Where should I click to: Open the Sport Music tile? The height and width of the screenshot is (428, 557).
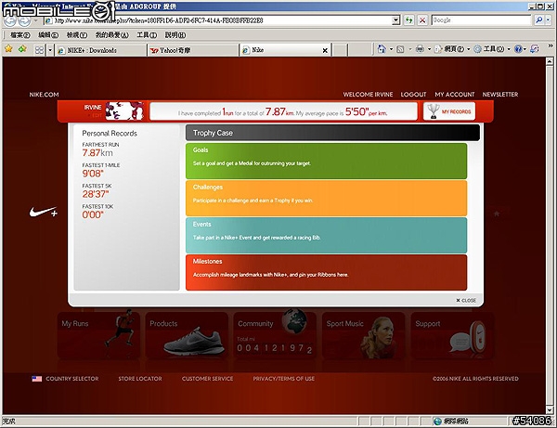click(363, 335)
